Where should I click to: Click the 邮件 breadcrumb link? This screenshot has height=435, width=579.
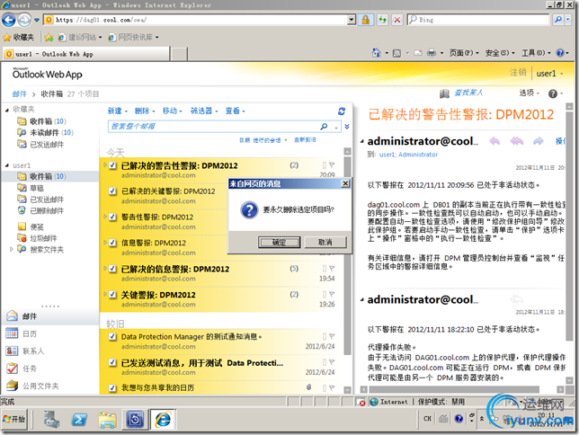(19, 93)
